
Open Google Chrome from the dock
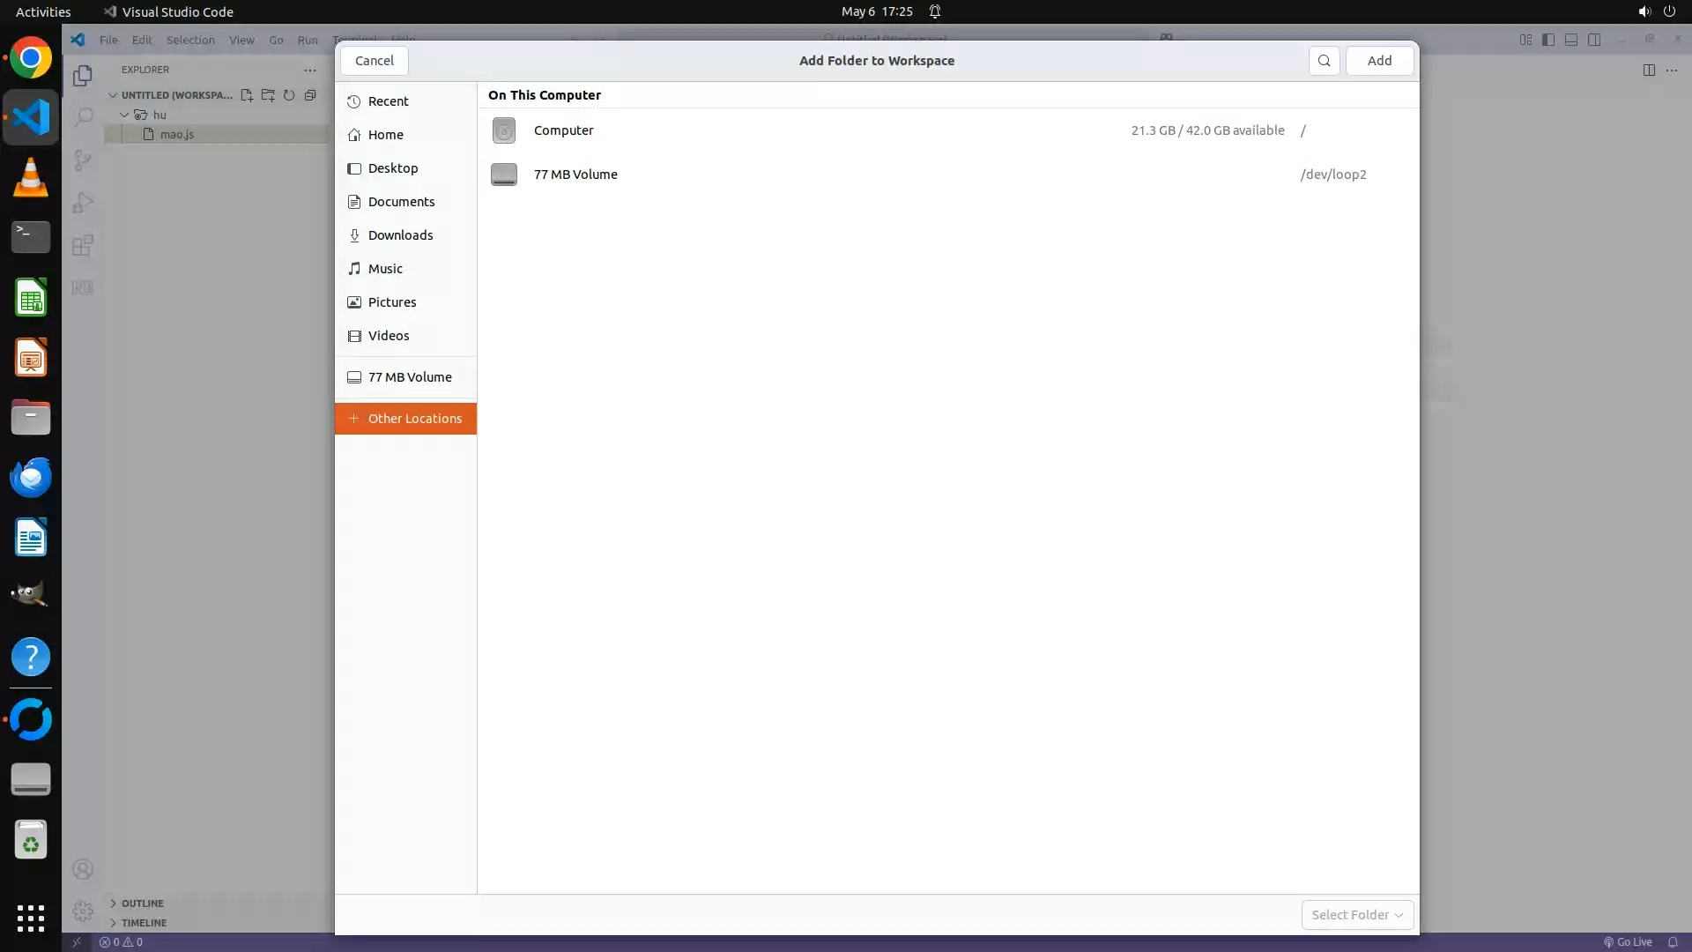[x=31, y=58]
